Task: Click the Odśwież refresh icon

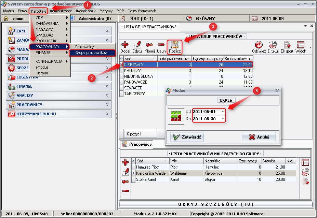Action: coord(259,45)
